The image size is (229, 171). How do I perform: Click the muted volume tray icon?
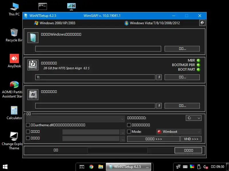coord(206,167)
